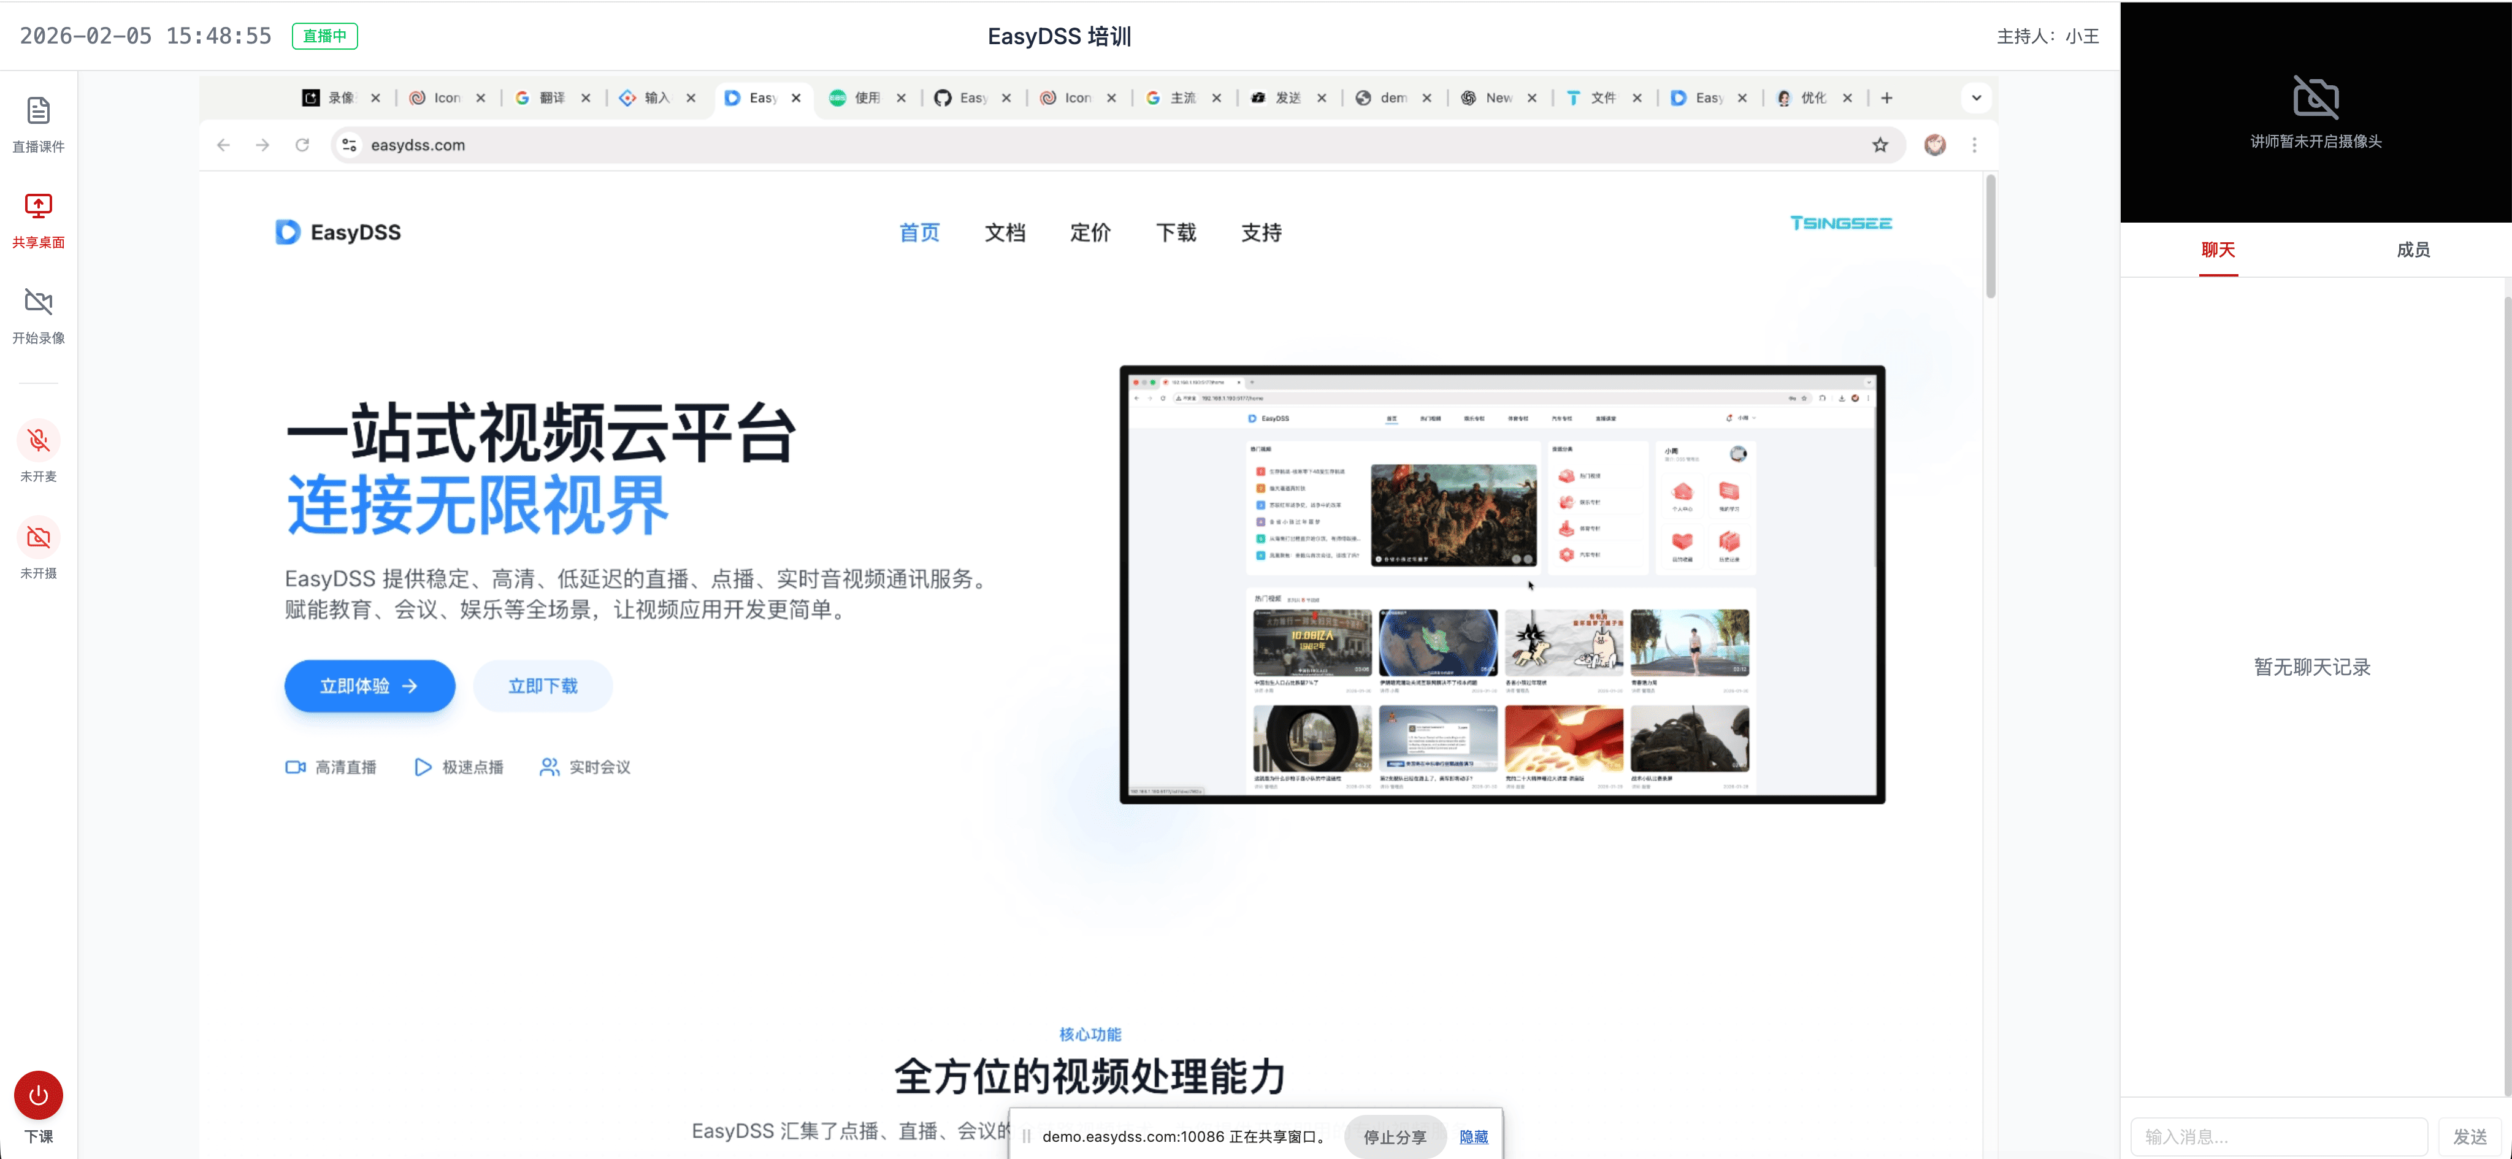Click the 直播中 live status badge
Screen dimensions: 2512x1159
pos(324,36)
